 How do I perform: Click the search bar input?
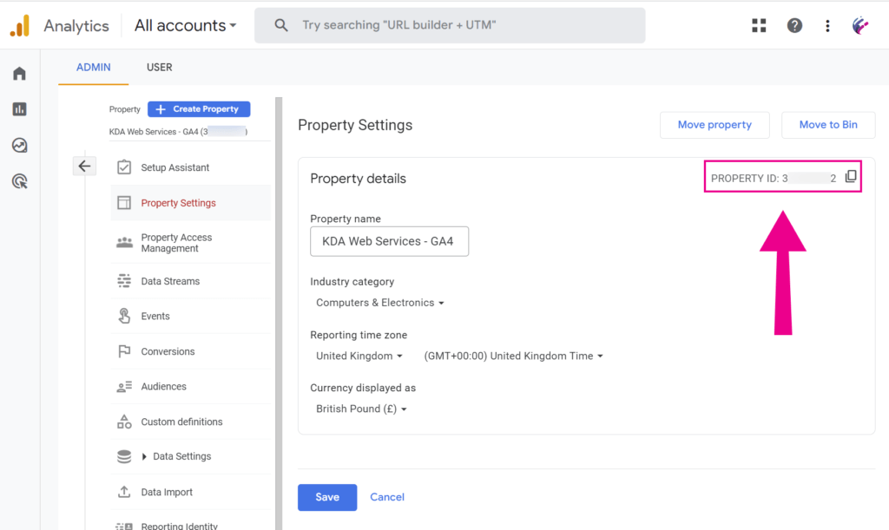coord(450,25)
